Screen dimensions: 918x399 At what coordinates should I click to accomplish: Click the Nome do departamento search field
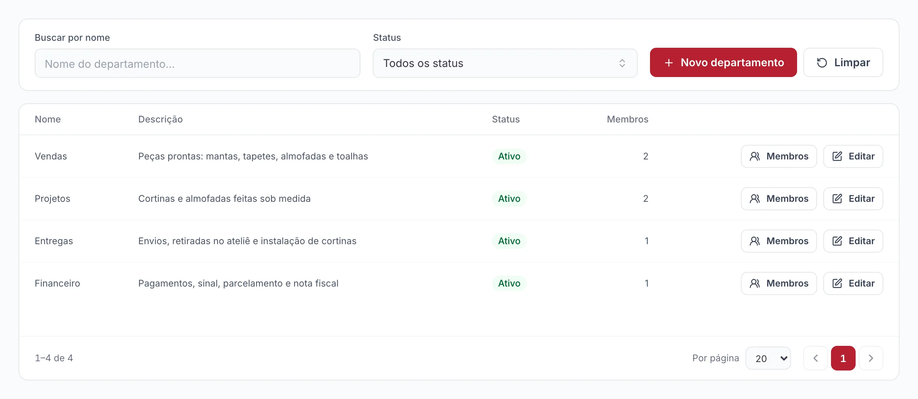click(197, 63)
